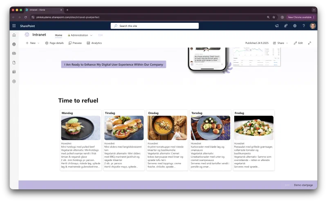The width and height of the screenshot is (327, 202).
Task: Open the Mandag dish image
Action: pos(81,128)
